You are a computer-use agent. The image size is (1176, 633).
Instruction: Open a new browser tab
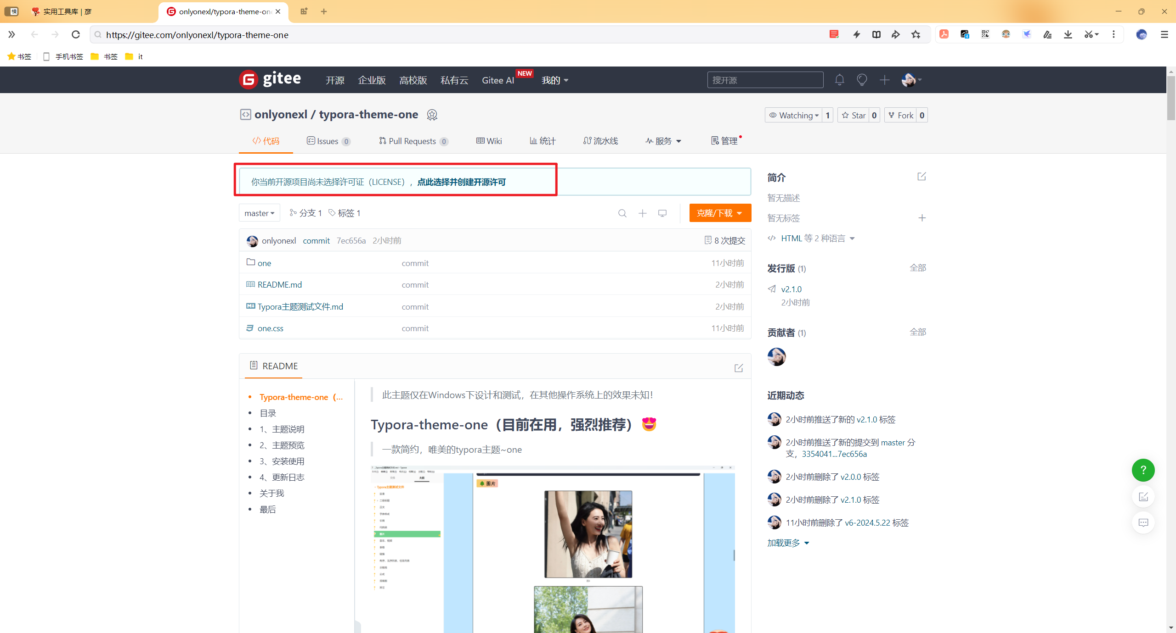pos(324,11)
